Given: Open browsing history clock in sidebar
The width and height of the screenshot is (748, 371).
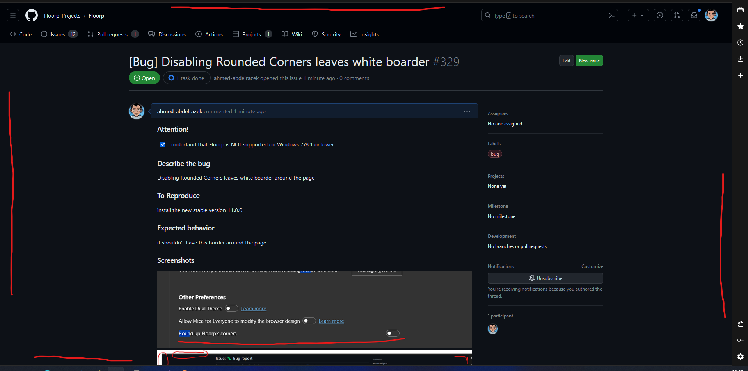Looking at the screenshot, I should pos(740,43).
